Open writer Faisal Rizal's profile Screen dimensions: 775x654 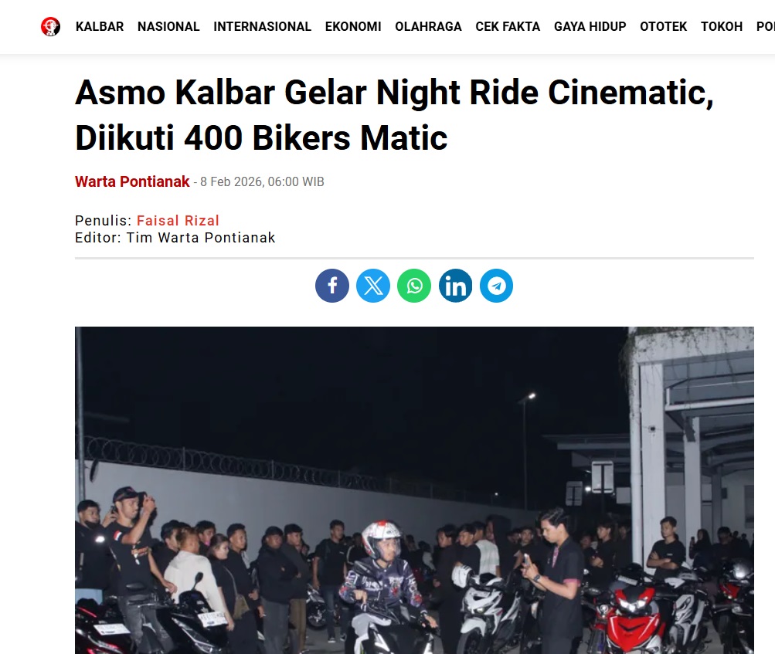point(178,220)
